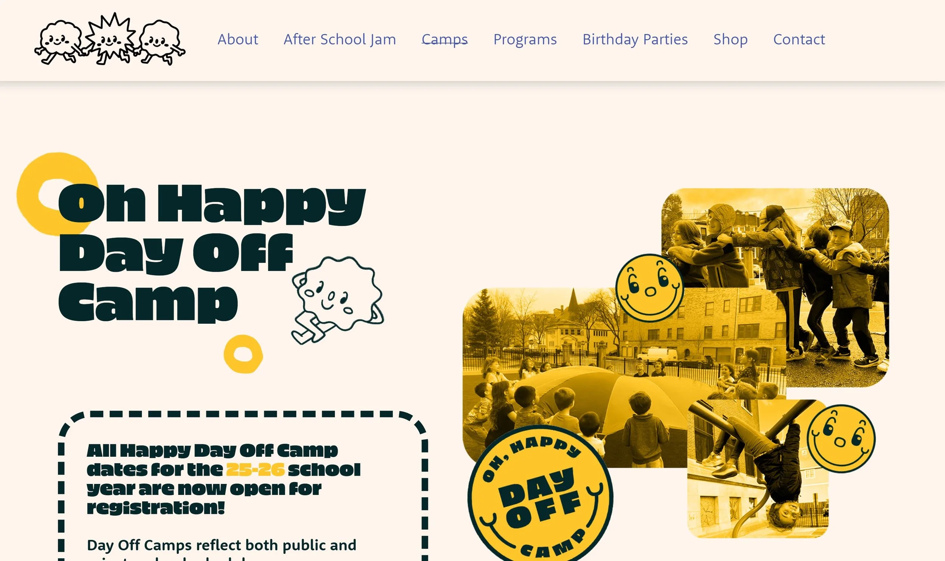Image resolution: width=945 pixels, height=561 pixels.
Task: Select the underlined Camps nav item
Action: pos(445,39)
